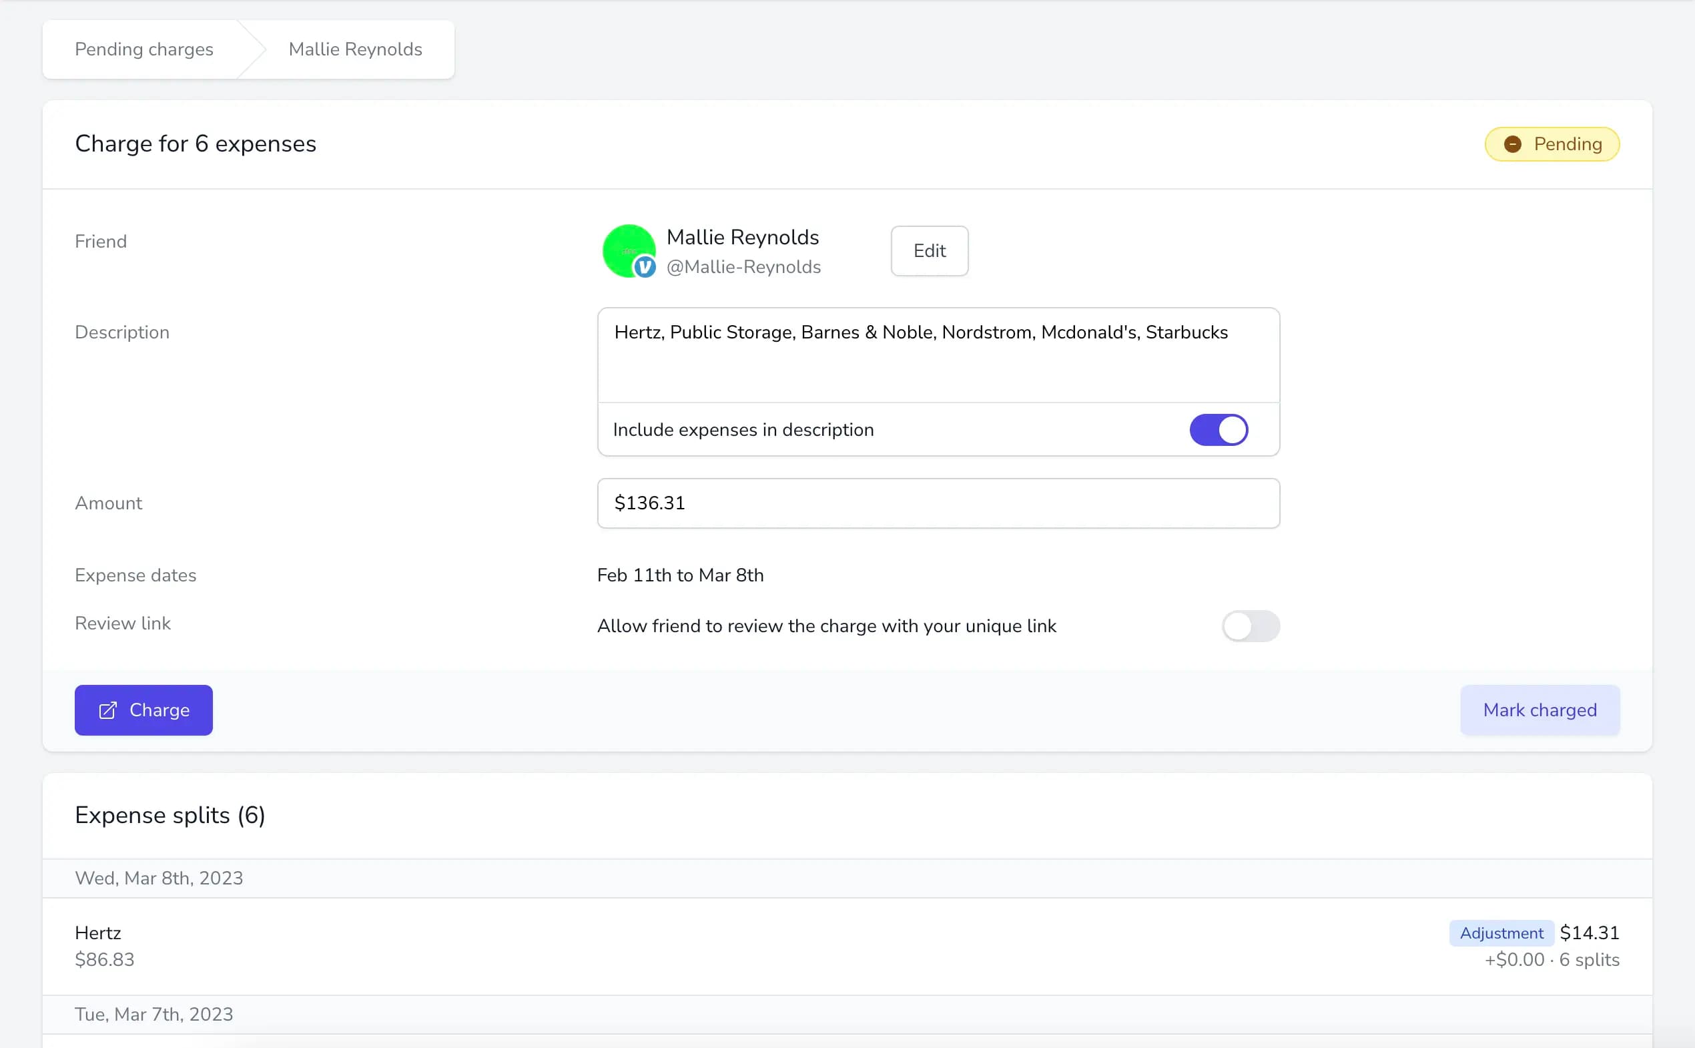Click the Tue, Mar 7th, 2023 date header
Screen dimensions: 1695x1048
(x=154, y=1014)
